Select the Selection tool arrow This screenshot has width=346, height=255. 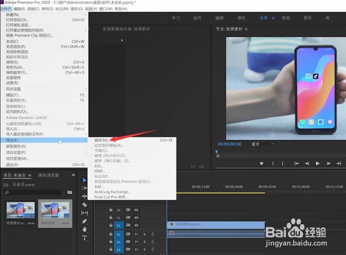[x=85, y=180]
